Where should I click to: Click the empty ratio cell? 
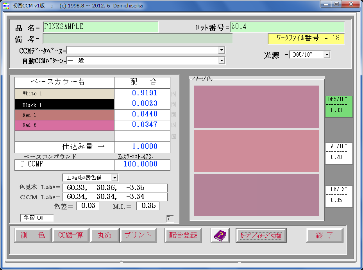[142, 136]
